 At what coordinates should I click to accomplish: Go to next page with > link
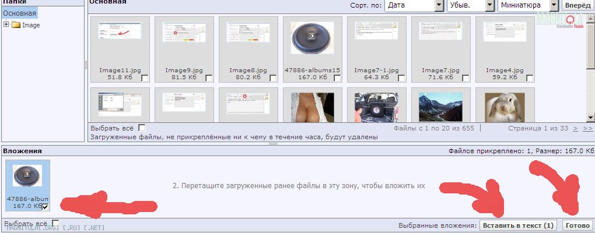point(575,128)
